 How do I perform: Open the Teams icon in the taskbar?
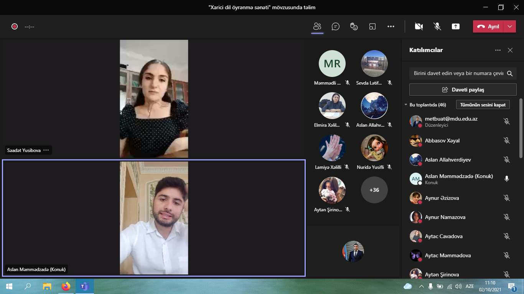tap(84, 286)
